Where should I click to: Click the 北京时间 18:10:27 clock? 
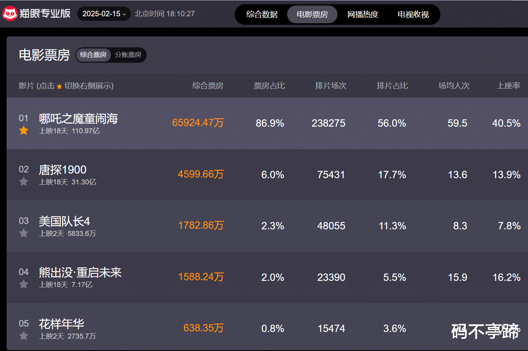point(164,14)
